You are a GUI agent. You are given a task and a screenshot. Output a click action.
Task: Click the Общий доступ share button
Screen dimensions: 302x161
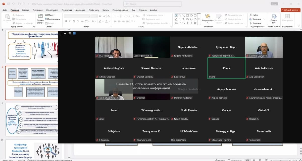(x=291, y=10)
